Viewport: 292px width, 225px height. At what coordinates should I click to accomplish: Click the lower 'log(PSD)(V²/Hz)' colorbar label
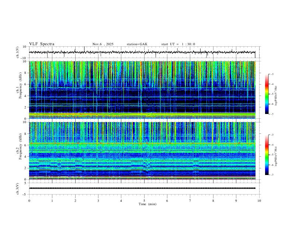276,156
